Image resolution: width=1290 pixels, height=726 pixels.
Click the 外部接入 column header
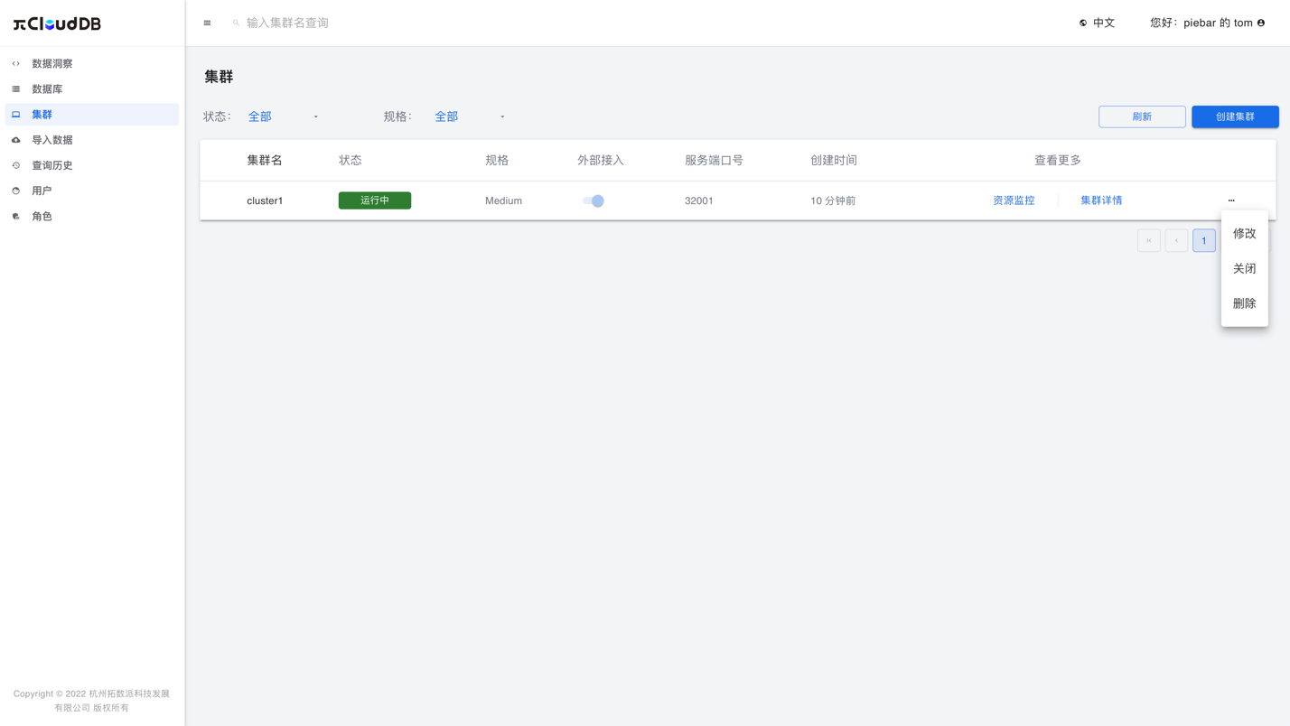[x=601, y=160]
